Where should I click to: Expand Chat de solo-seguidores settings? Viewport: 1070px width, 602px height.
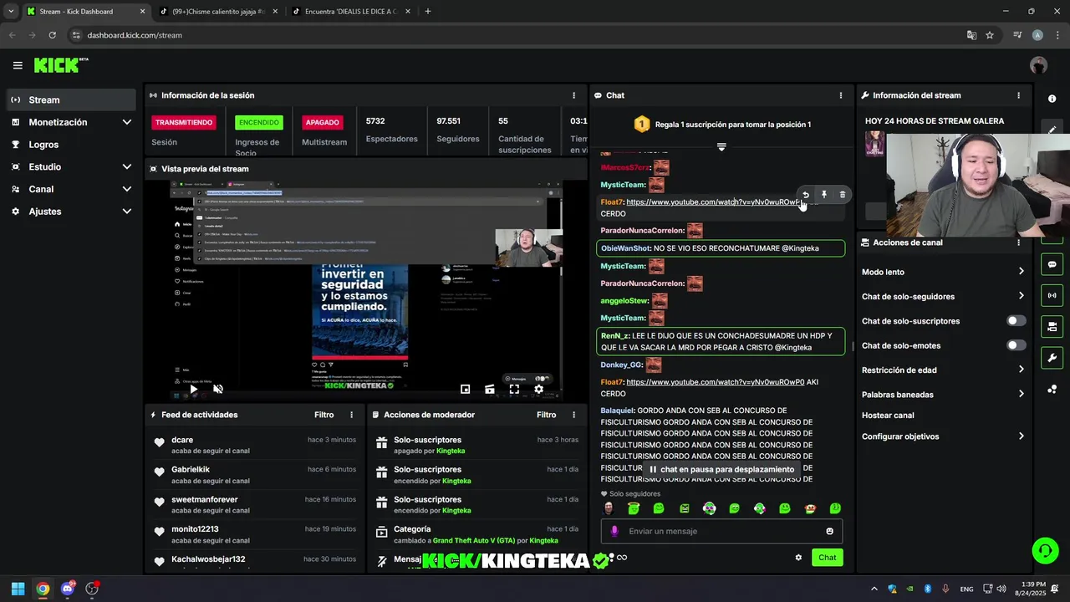[x=1021, y=296]
